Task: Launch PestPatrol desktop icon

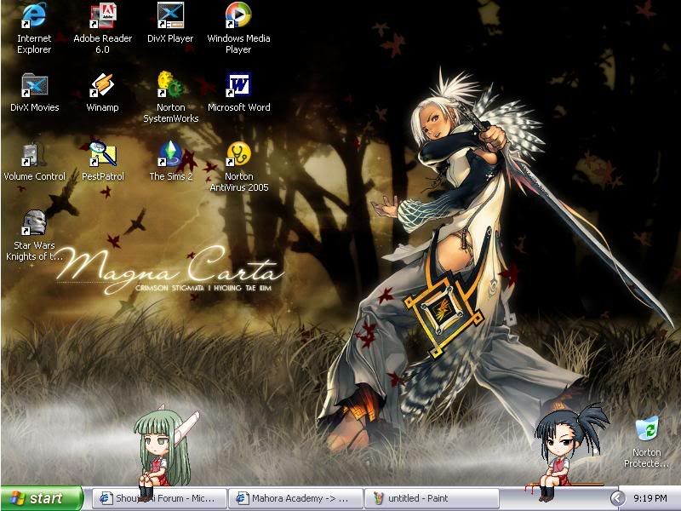Action: 102,154
